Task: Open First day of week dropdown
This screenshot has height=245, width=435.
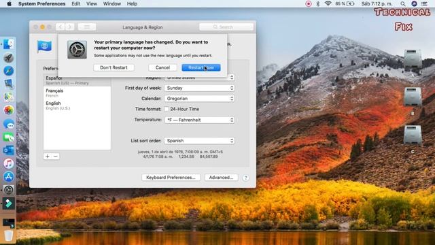Action: coord(199,88)
